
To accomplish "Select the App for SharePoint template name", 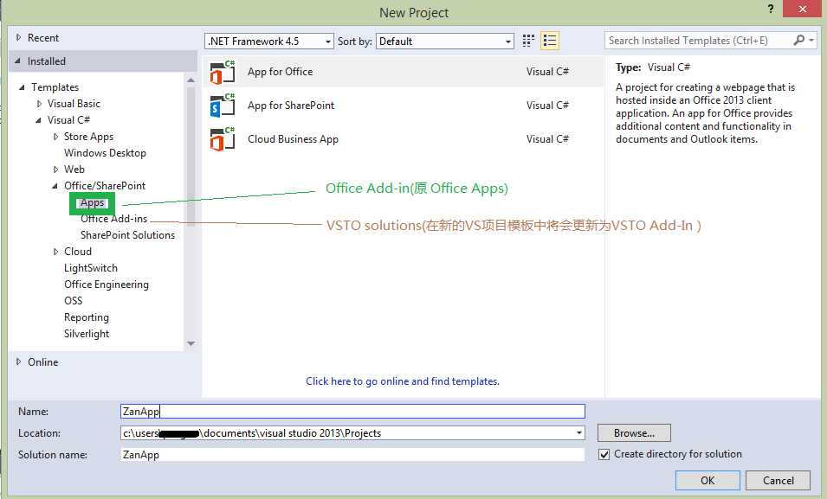I will (x=291, y=106).
